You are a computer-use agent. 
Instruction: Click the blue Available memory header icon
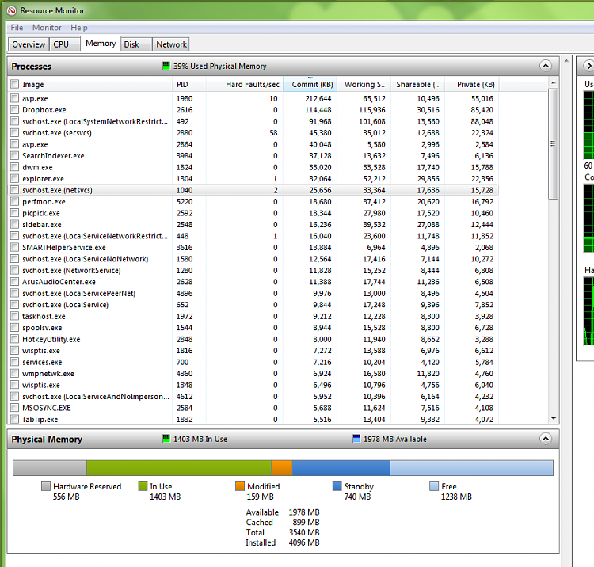tap(356, 439)
